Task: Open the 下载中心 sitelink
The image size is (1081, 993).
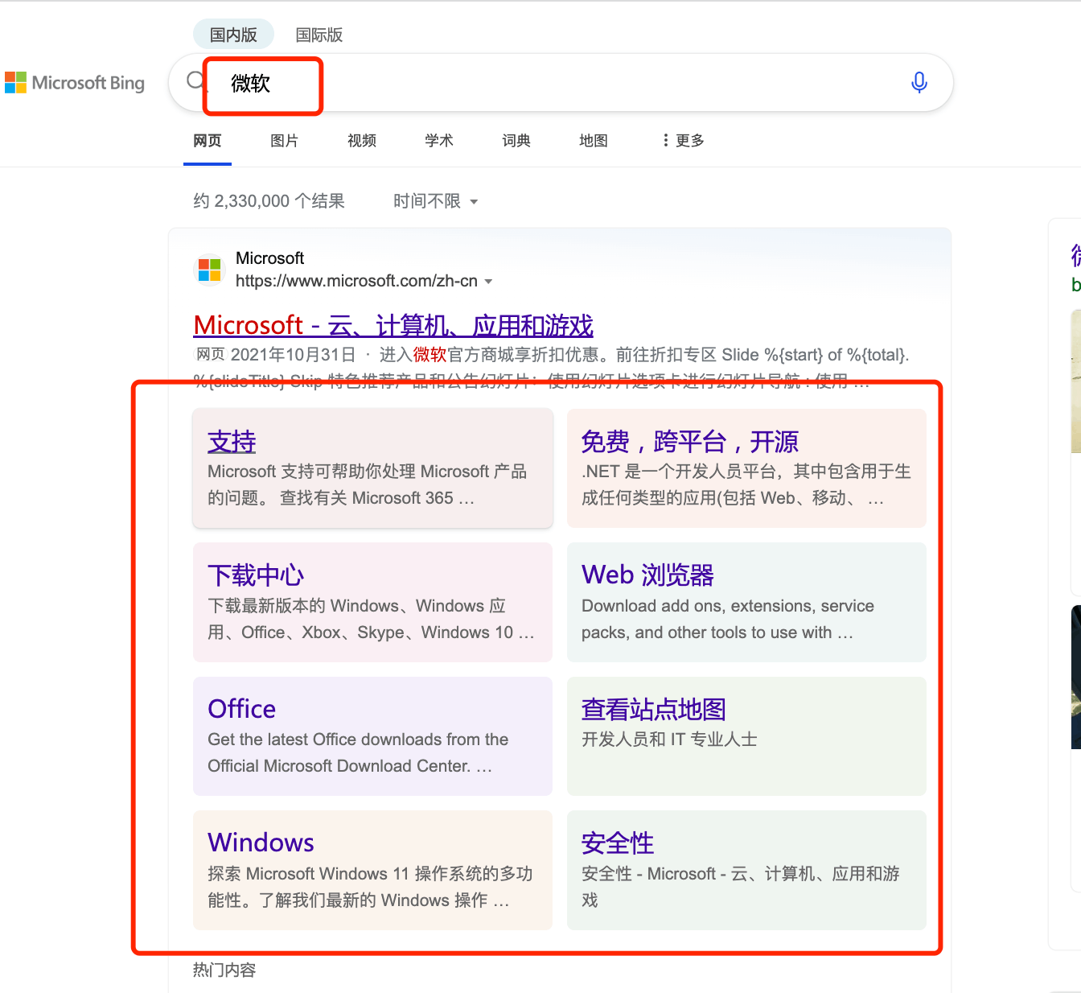Action: tap(256, 575)
